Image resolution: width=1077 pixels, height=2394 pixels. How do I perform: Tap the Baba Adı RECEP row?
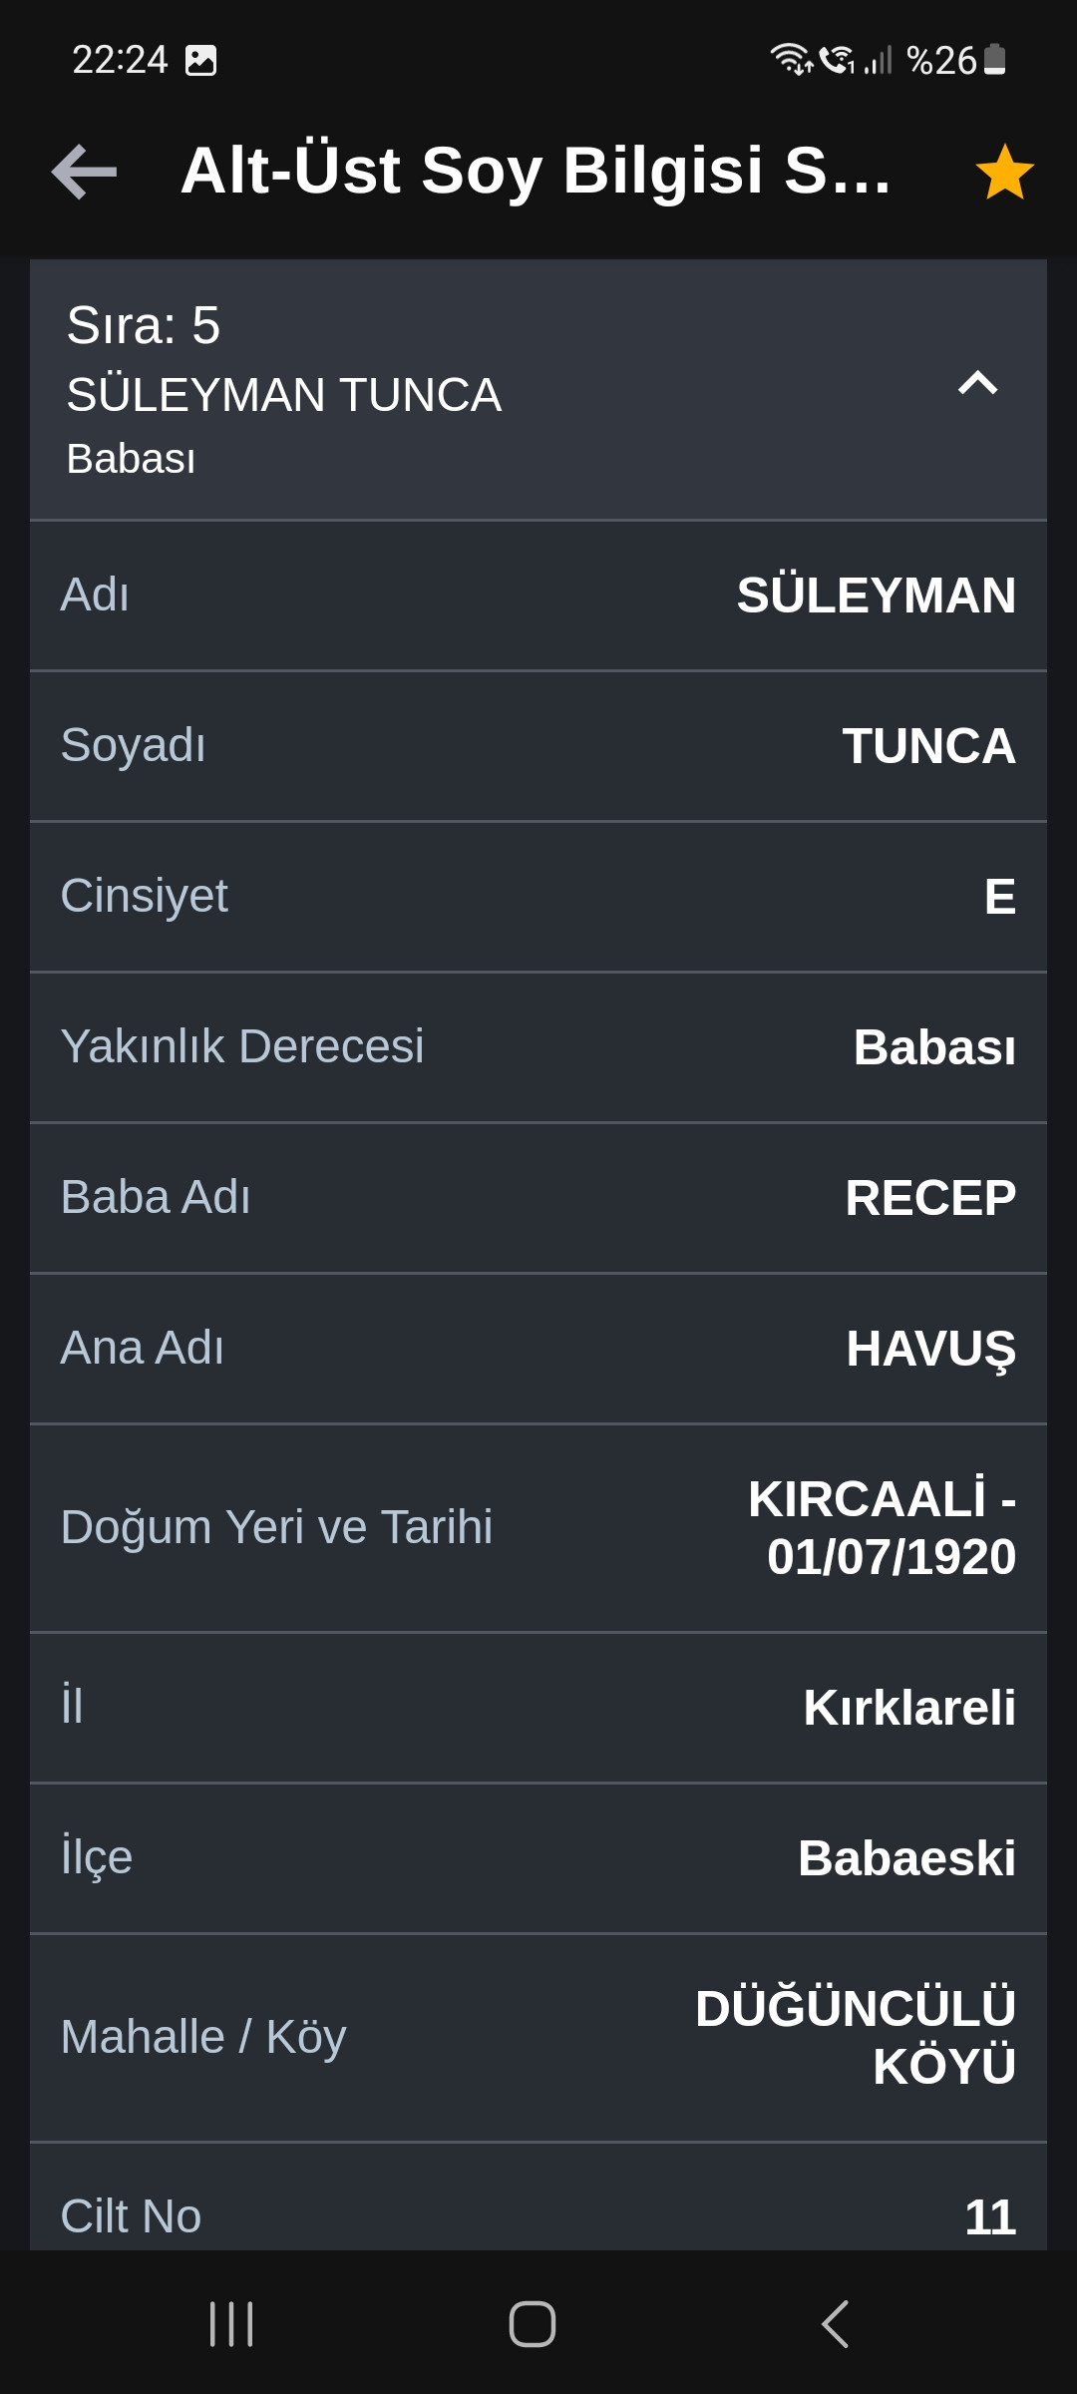click(538, 1198)
